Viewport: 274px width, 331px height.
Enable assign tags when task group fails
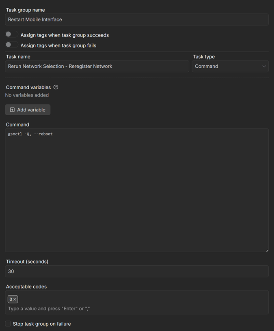pyautogui.click(x=11, y=45)
